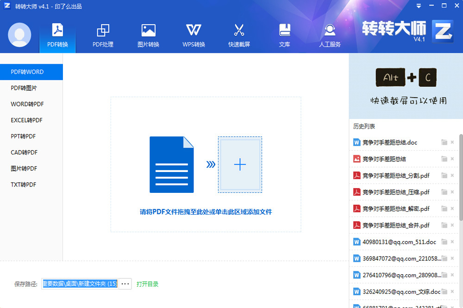Remove 326240925@qq.com_文综.doc from history
This screenshot has width=463, height=308.
point(452,291)
